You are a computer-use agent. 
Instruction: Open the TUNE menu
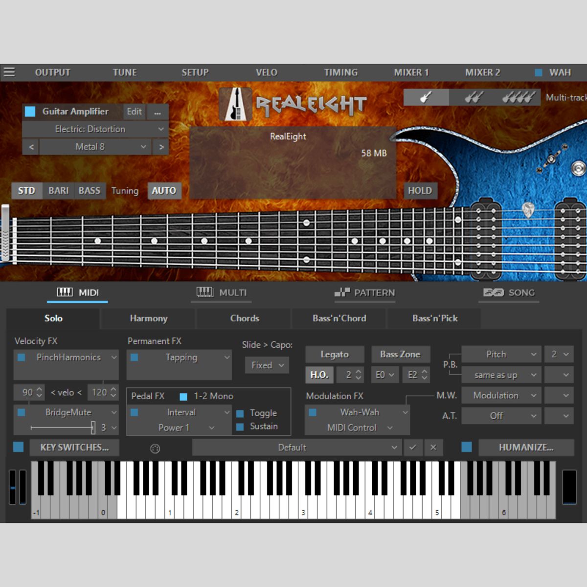(x=125, y=72)
